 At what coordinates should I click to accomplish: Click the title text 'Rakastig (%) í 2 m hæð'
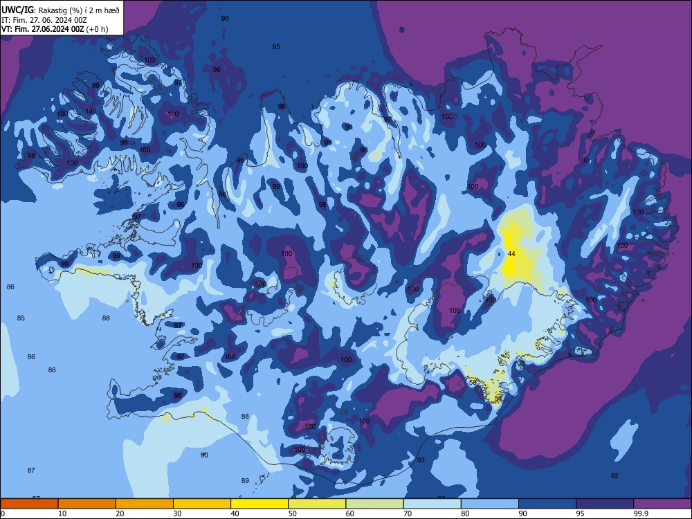click(79, 10)
